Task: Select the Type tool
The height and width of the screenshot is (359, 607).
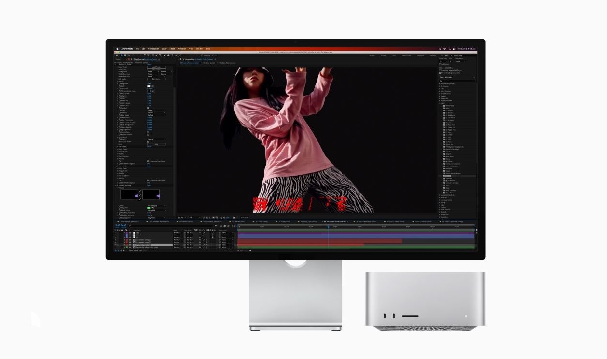Action: click(x=160, y=55)
